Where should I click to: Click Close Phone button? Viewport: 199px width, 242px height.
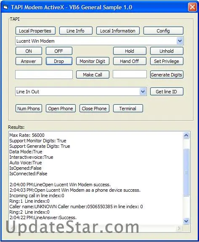point(94,109)
